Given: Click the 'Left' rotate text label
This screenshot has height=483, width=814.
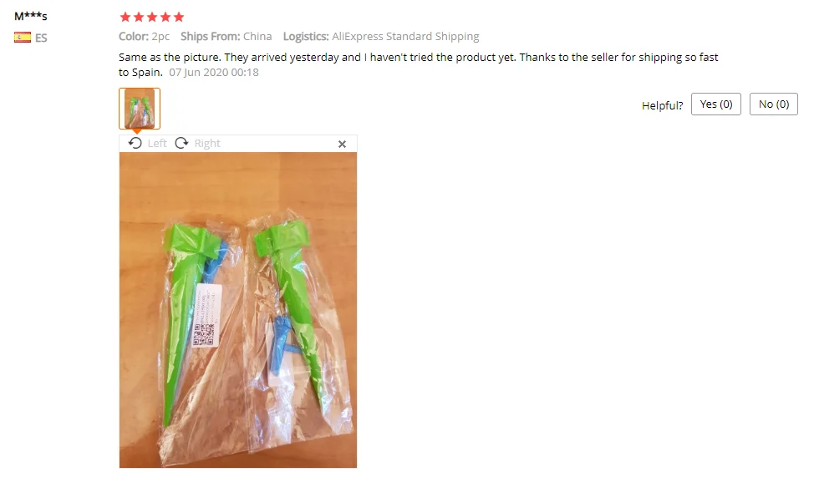Looking at the screenshot, I should [157, 144].
